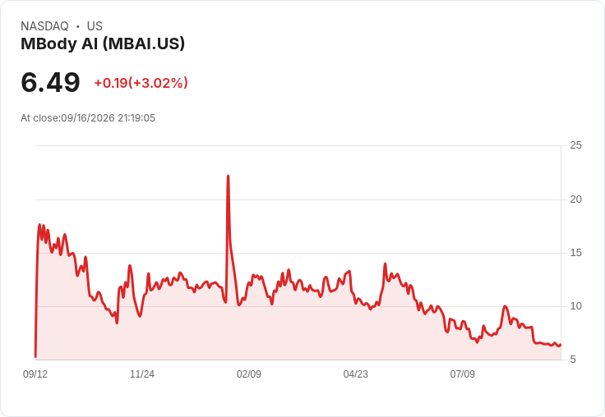Screen dimensions: 605x417
Task: Click the NASDAQ exchange label
Action: pos(44,25)
